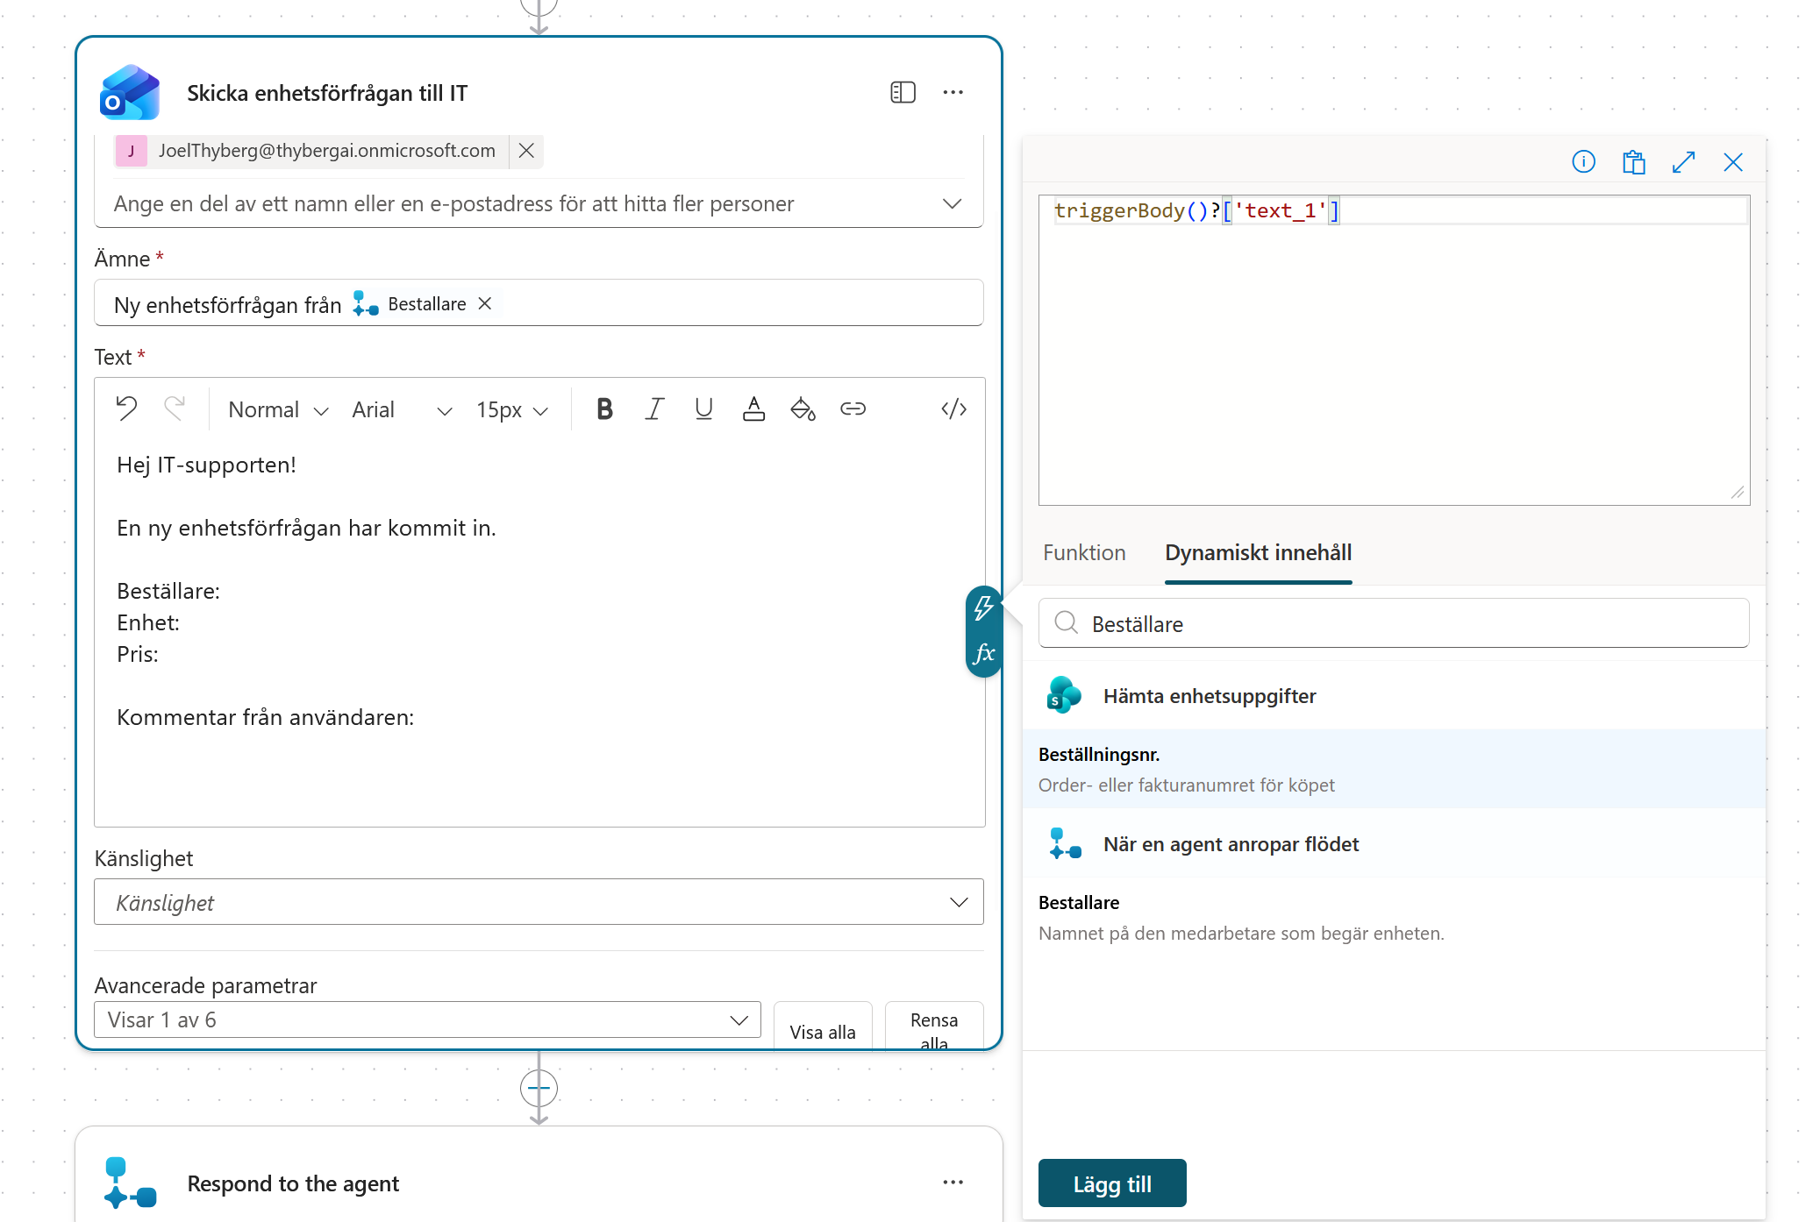Redo the text edit
The width and height of the screenshot is (1820, 1222).
(175, 409)
